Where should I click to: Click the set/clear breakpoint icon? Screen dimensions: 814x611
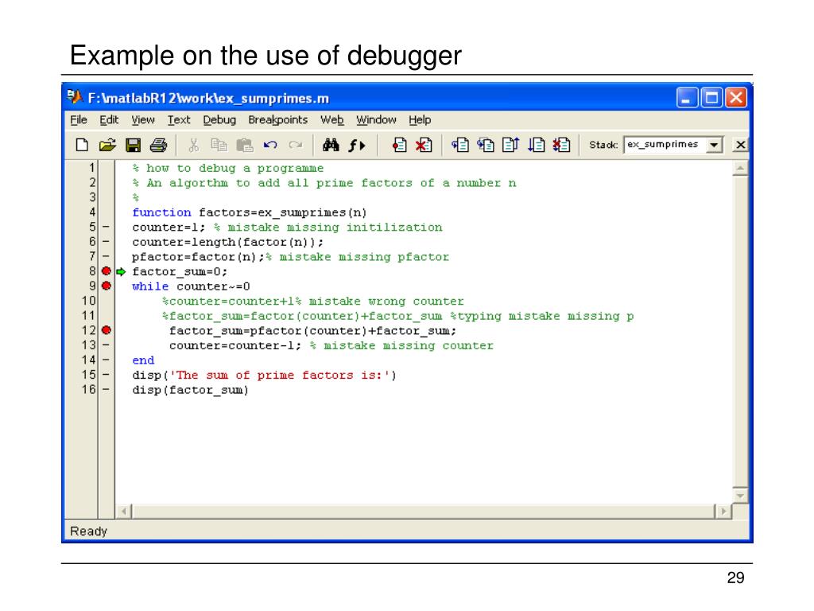tap(399, 145)
